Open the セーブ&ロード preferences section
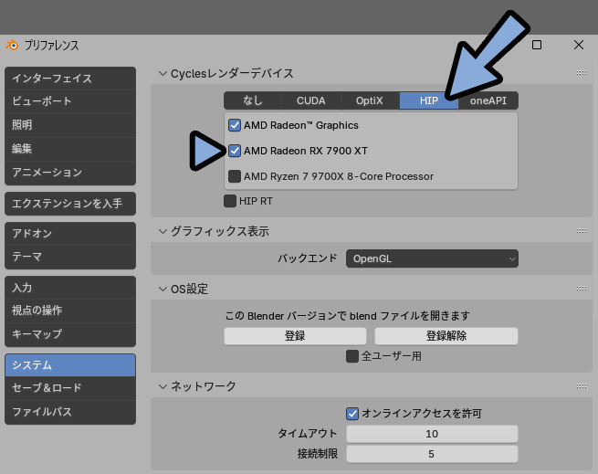The image size is (598, 474). coord(70,388)
